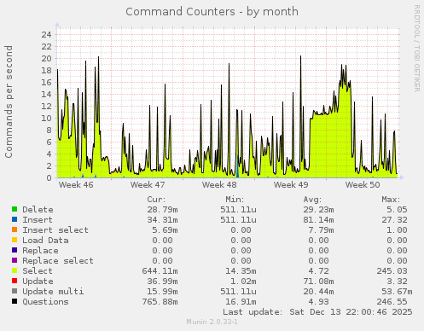Click Select min value 14.35m
424x331 pixels.
[241, 271]
